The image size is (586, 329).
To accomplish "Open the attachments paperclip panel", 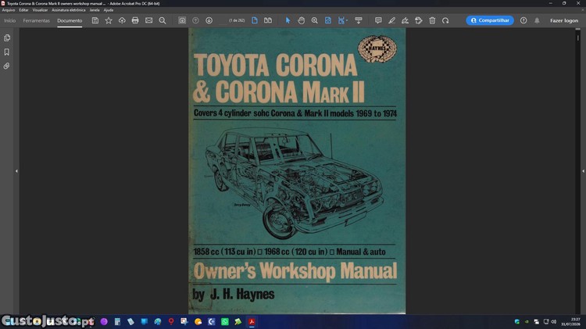I will [7, 66].
